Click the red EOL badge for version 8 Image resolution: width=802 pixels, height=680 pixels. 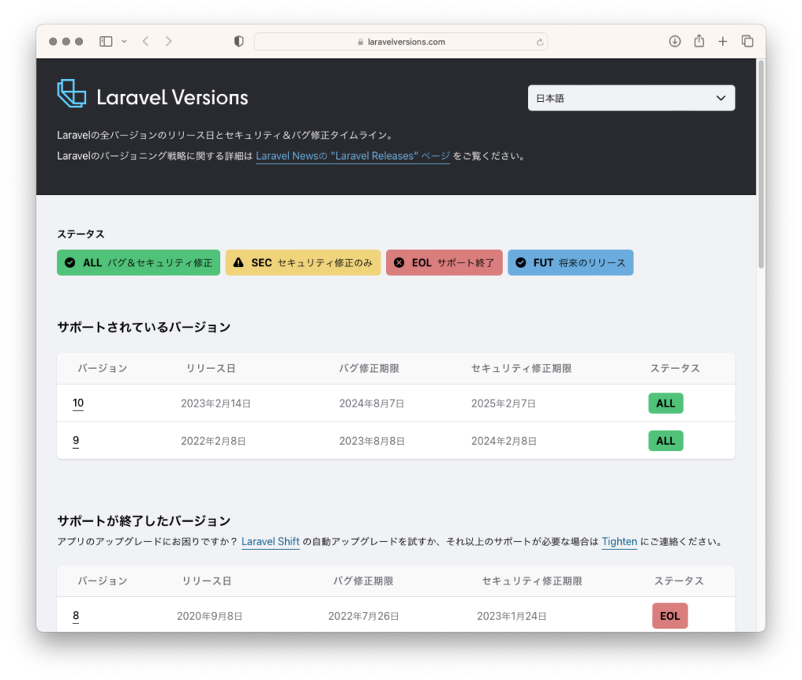point(670,616)
